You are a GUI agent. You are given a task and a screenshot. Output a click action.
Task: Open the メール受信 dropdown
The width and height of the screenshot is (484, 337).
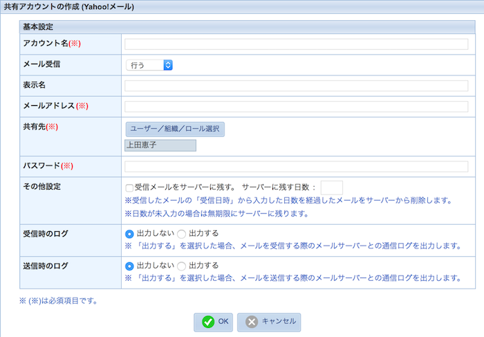click(x=149, y=65)
